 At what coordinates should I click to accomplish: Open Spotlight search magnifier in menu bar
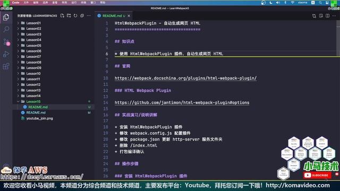[x=320, y=3]
